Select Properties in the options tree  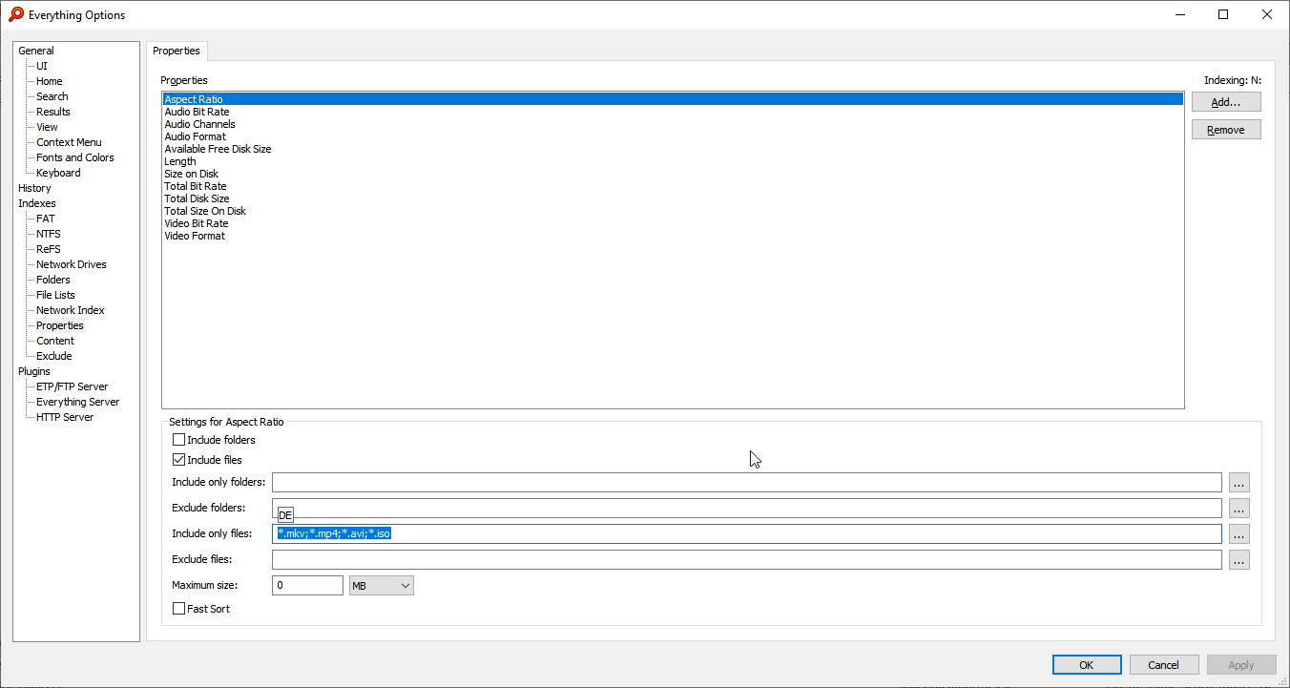[x=60, y=325]
